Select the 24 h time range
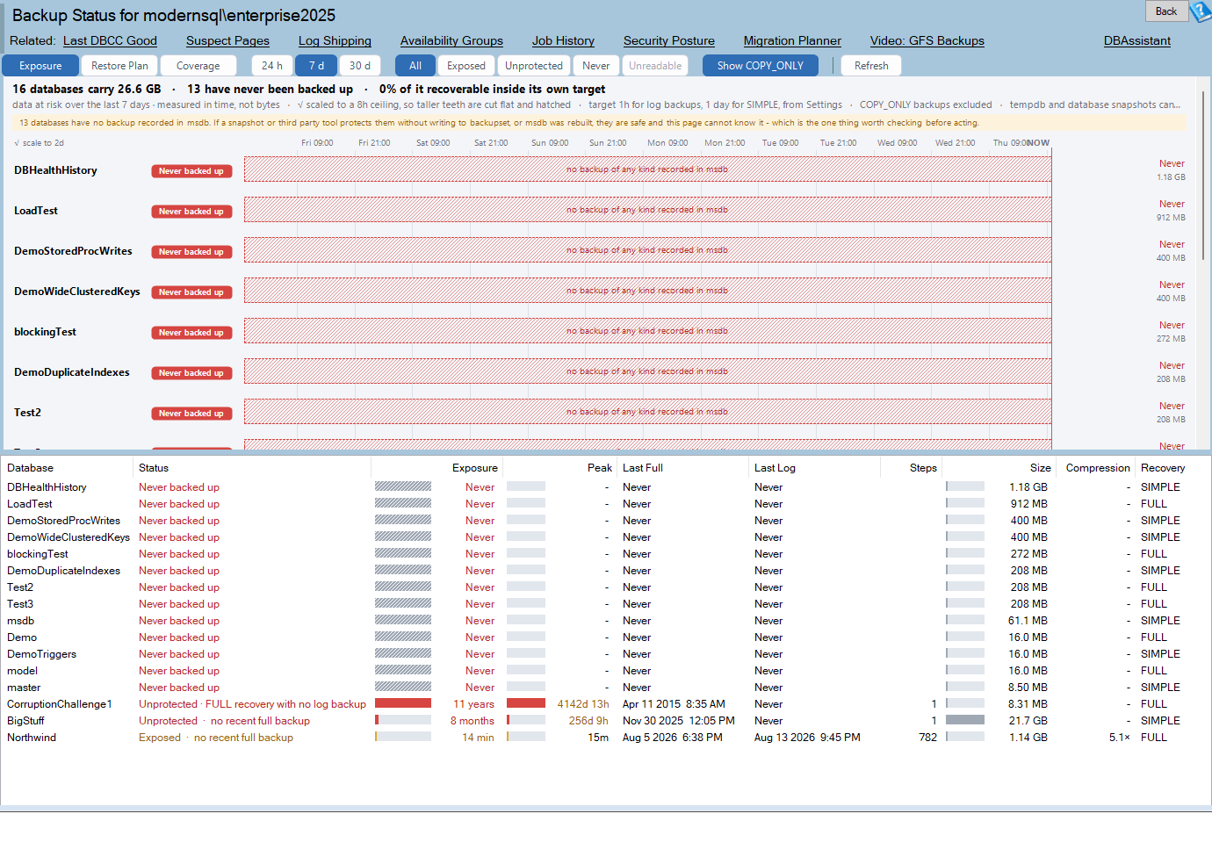Viewport: 1212px width, 857px height. [272, 66]
